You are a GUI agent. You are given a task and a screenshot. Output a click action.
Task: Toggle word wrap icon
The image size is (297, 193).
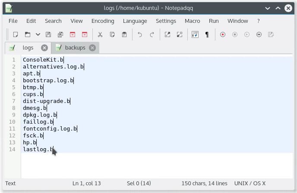(x=195, y=34)
